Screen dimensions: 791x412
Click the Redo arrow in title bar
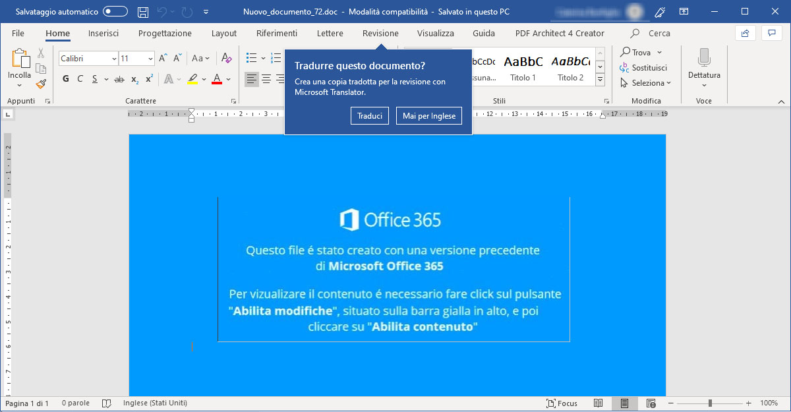(187, 12)
